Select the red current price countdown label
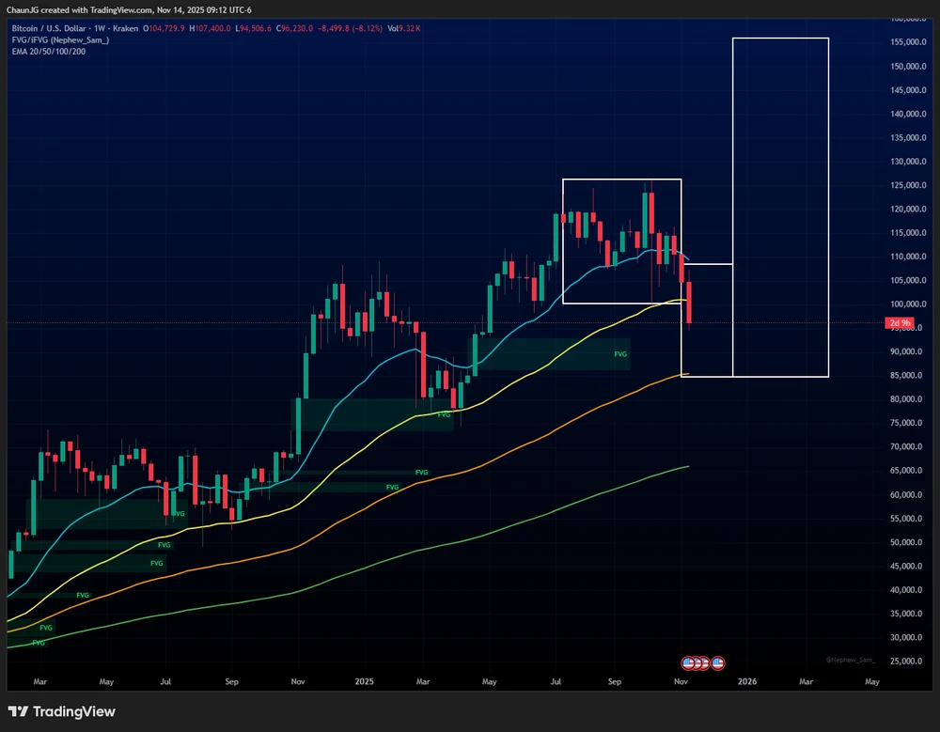This screenshot has width=940, height=732. [898, 324]
